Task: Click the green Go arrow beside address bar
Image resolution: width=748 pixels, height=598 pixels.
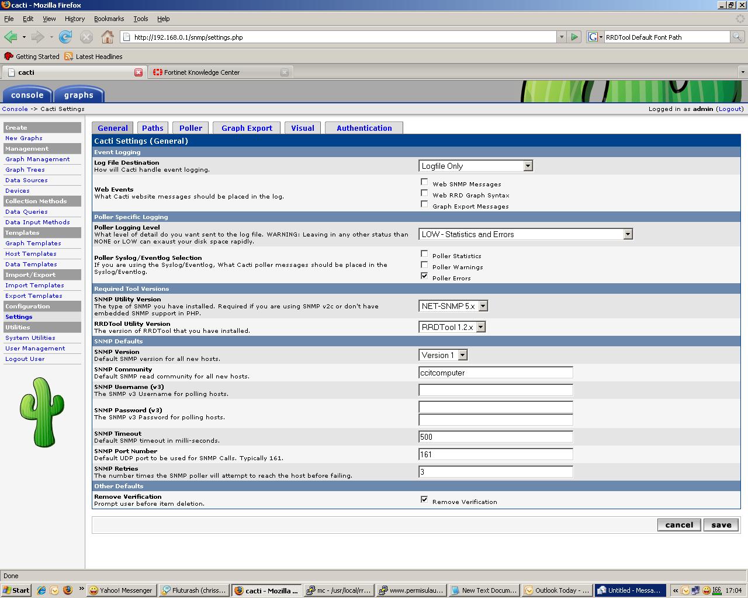Action: 574,37
